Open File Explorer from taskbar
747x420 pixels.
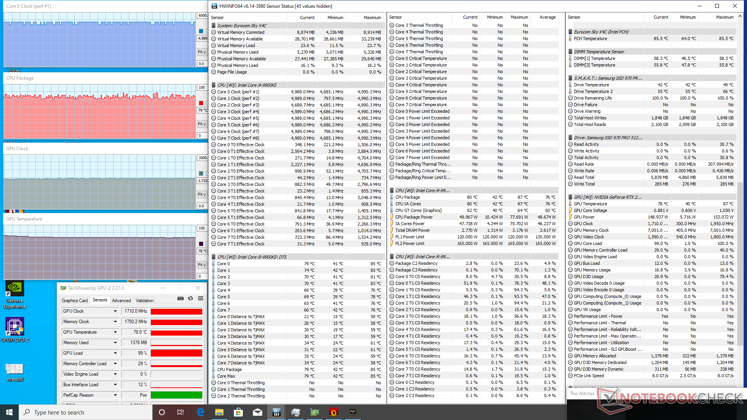click(219, 412)
